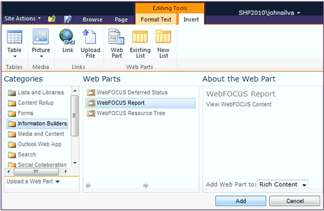This screenshot has height=211, width=324.
Task: Switch to the Browse tab
Action: [x=92, y=20]
